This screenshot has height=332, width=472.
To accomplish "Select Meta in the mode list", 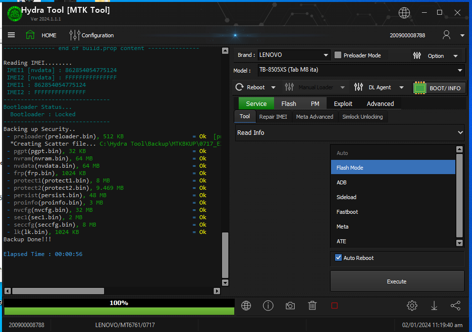I will click(393, 227).
